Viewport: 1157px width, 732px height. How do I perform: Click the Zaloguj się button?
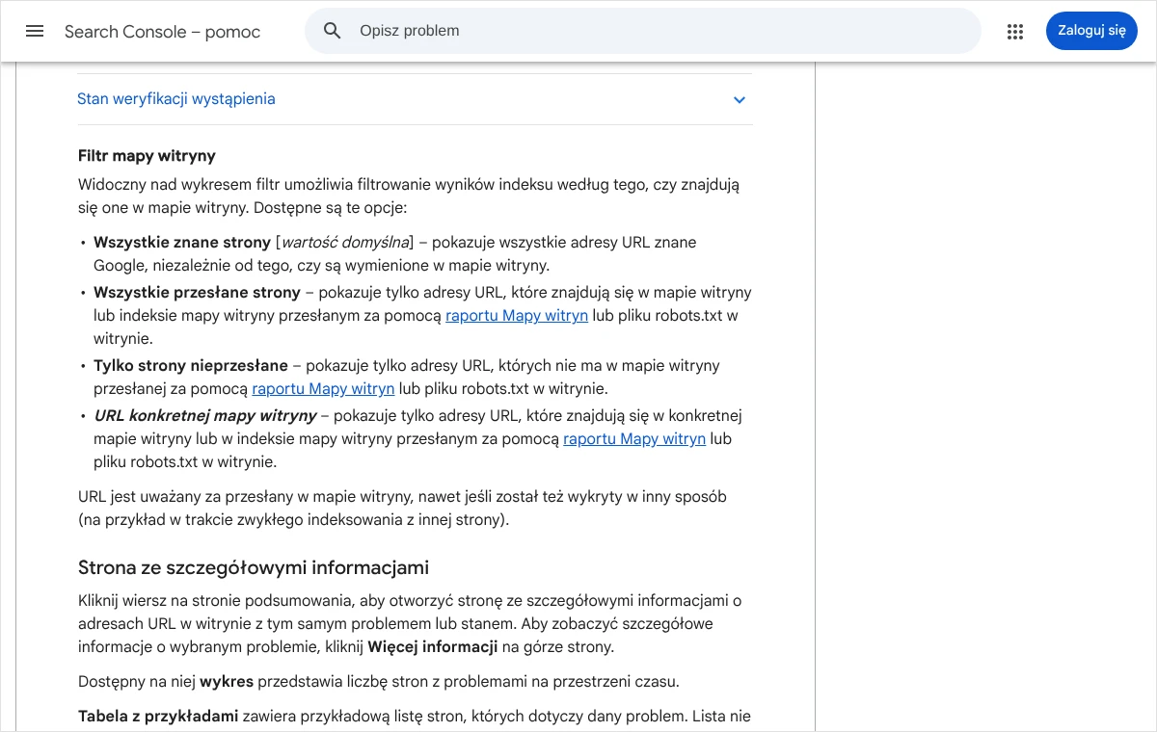(1091, 31)
